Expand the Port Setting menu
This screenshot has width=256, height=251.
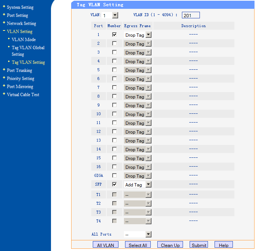coord(17,15)
